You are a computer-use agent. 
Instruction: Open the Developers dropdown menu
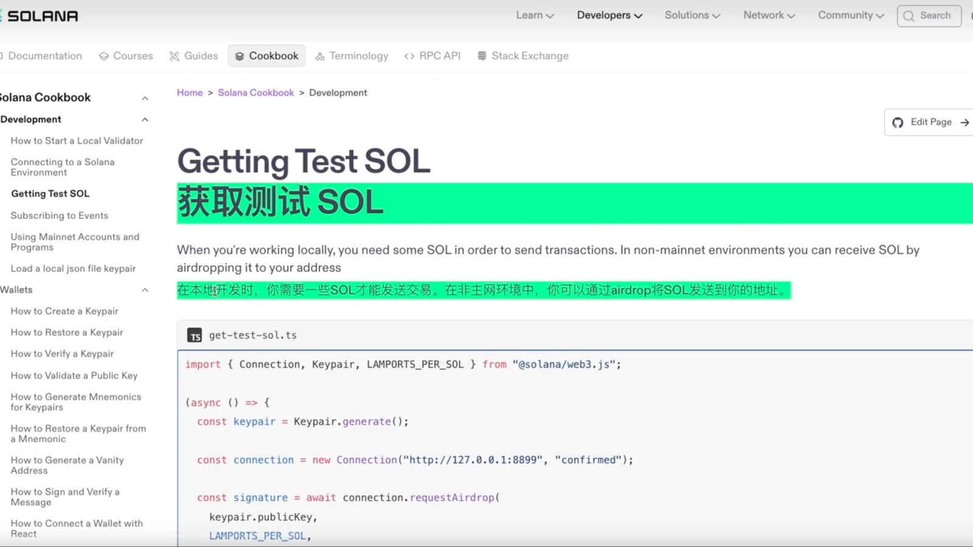(x=609, y=15)
